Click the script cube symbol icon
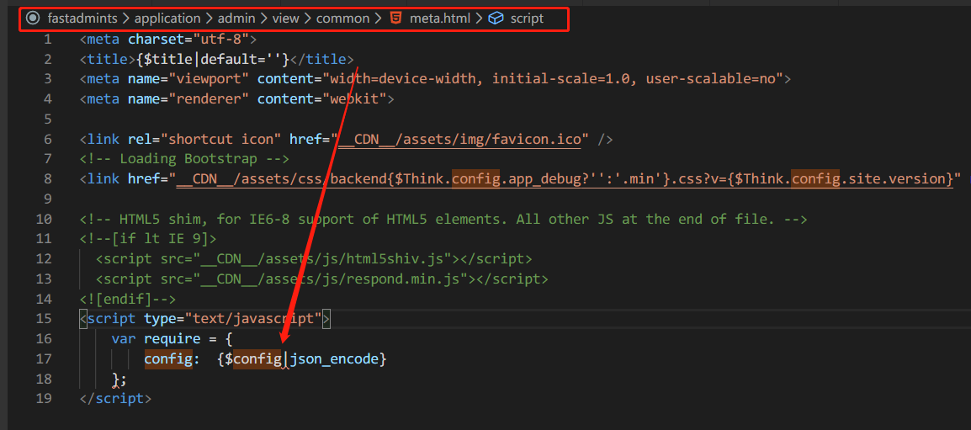Screen dimensions: 971x430 [x=496, y=19]
